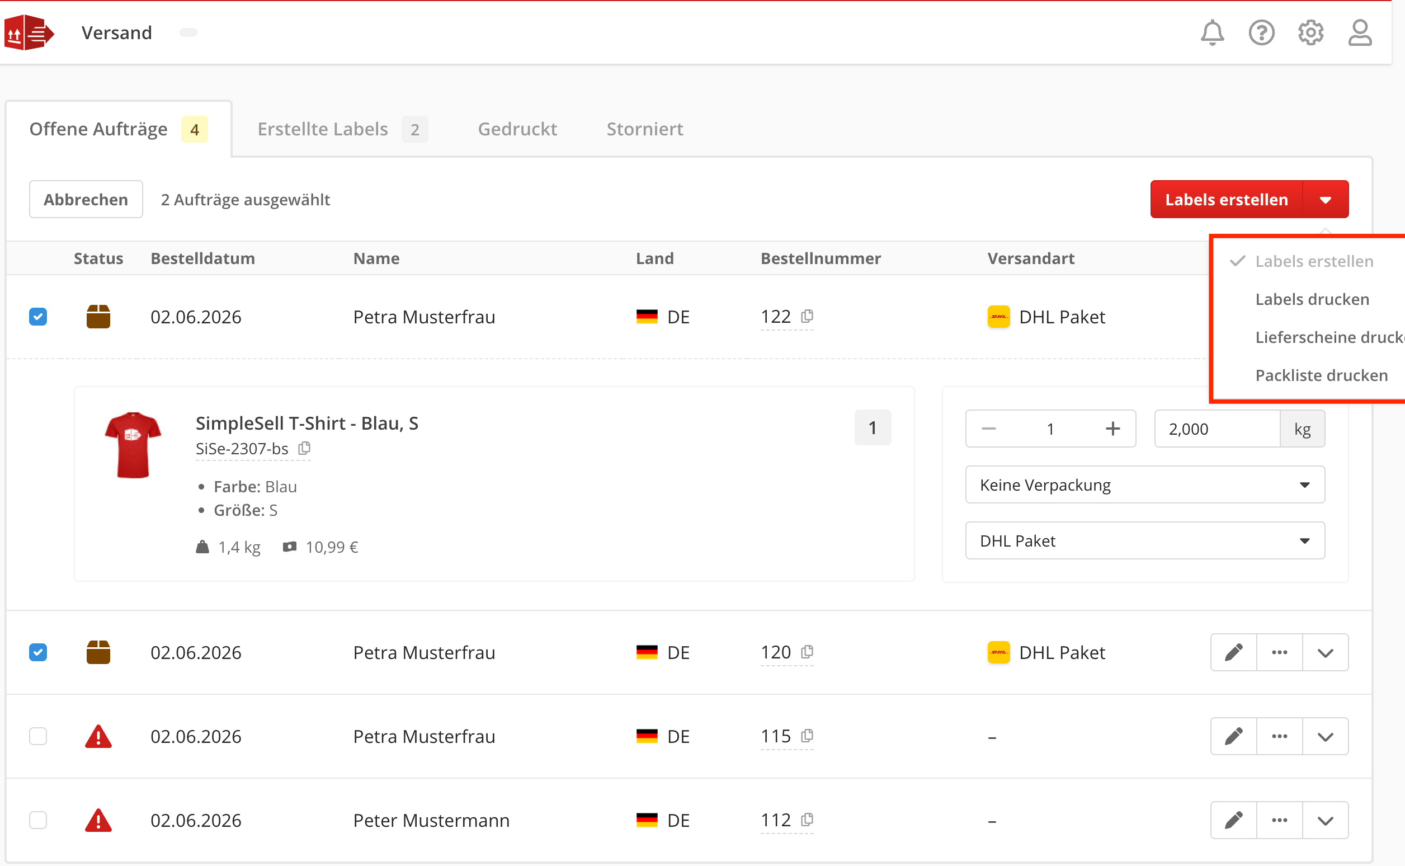Uncheck order 120 checkbox
1405x866 pixels.
pos(38,652)
